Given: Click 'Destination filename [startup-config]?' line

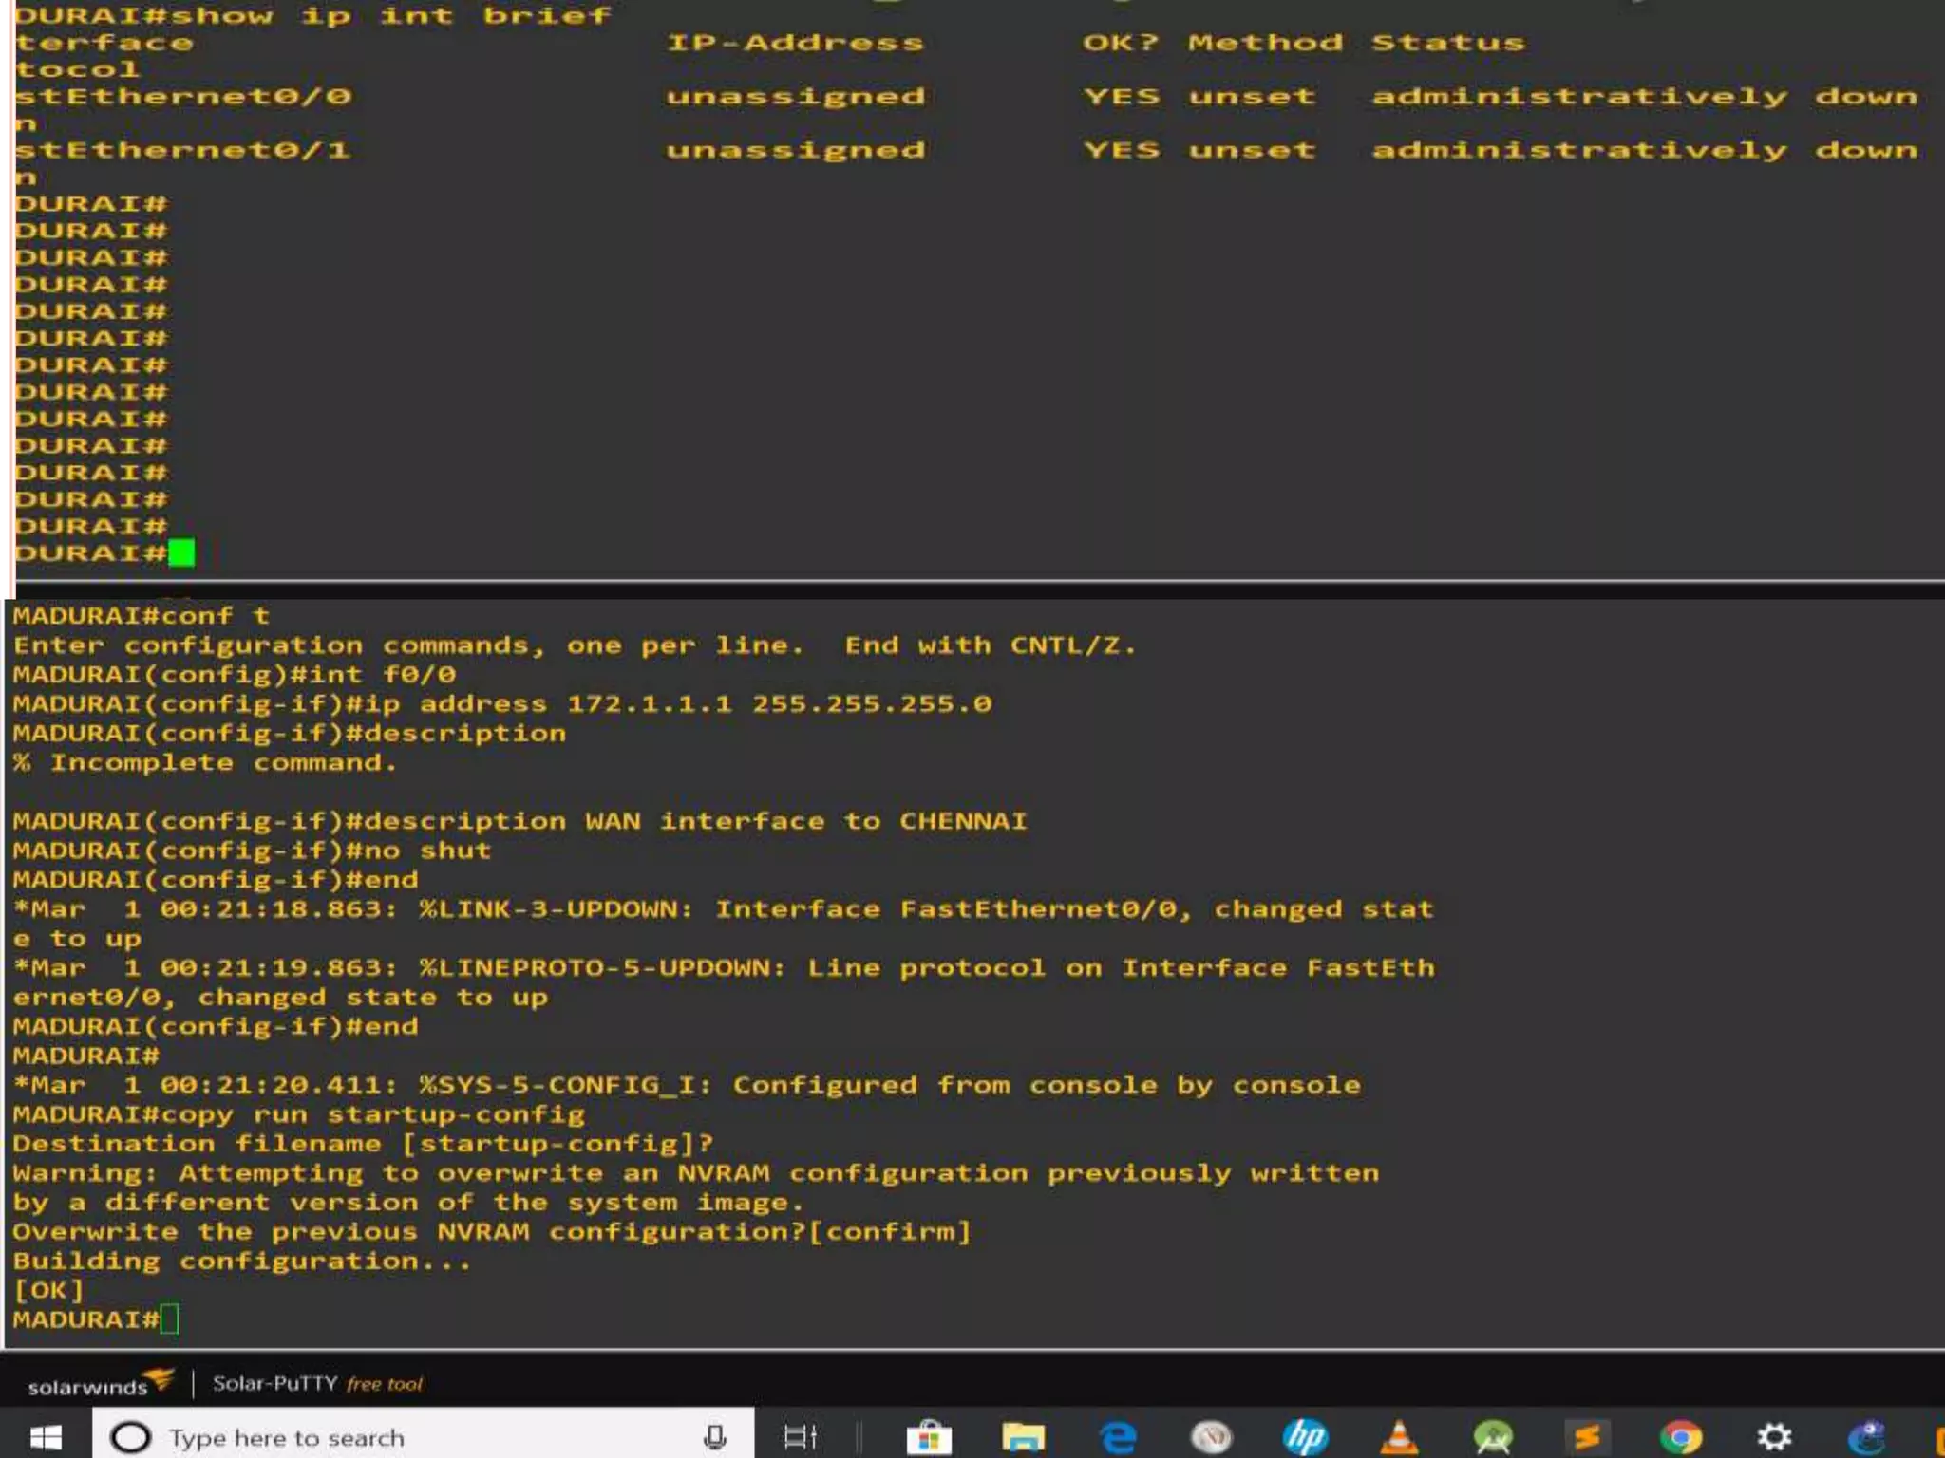Looking at the screenshot, I should pyautogui.click(x=363, y=1145).
